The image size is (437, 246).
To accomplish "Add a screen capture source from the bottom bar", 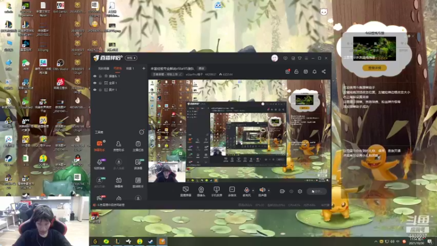I will point(186,192).
